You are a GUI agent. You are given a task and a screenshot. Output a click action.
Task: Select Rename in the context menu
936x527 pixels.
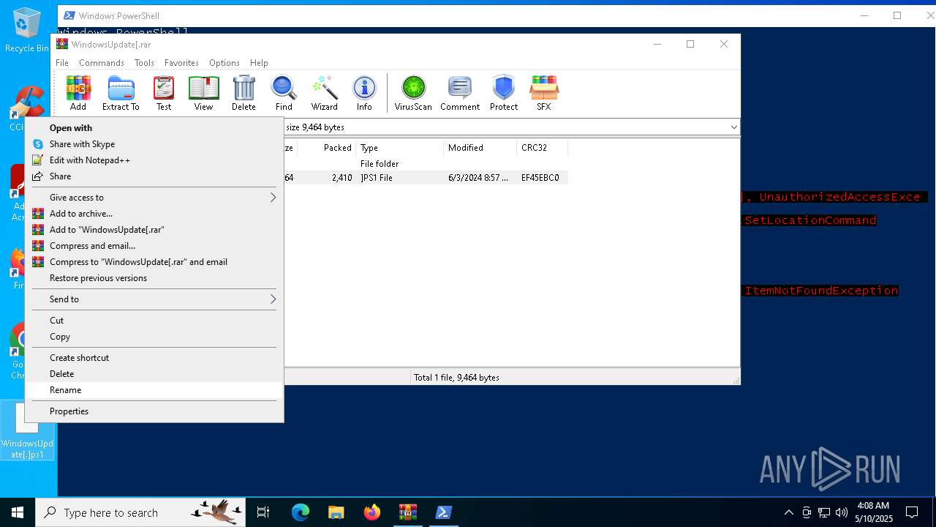pyautogui.click(x=154, y=390)
